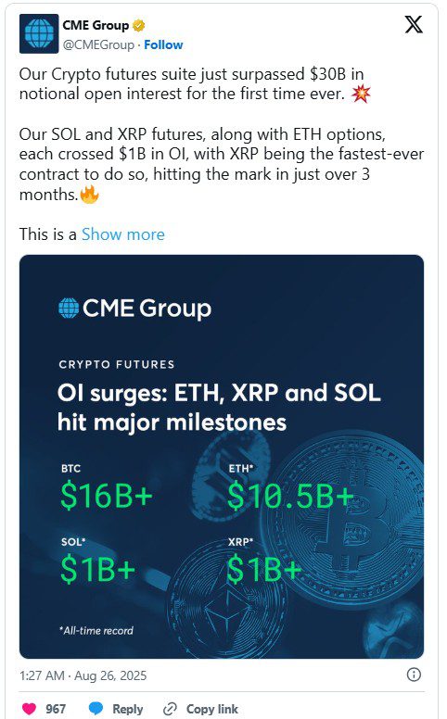Open the info circle icon

pos(414,675)
